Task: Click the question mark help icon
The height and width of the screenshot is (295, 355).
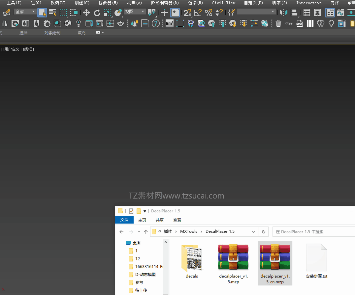Action: [x=156, y=23]
